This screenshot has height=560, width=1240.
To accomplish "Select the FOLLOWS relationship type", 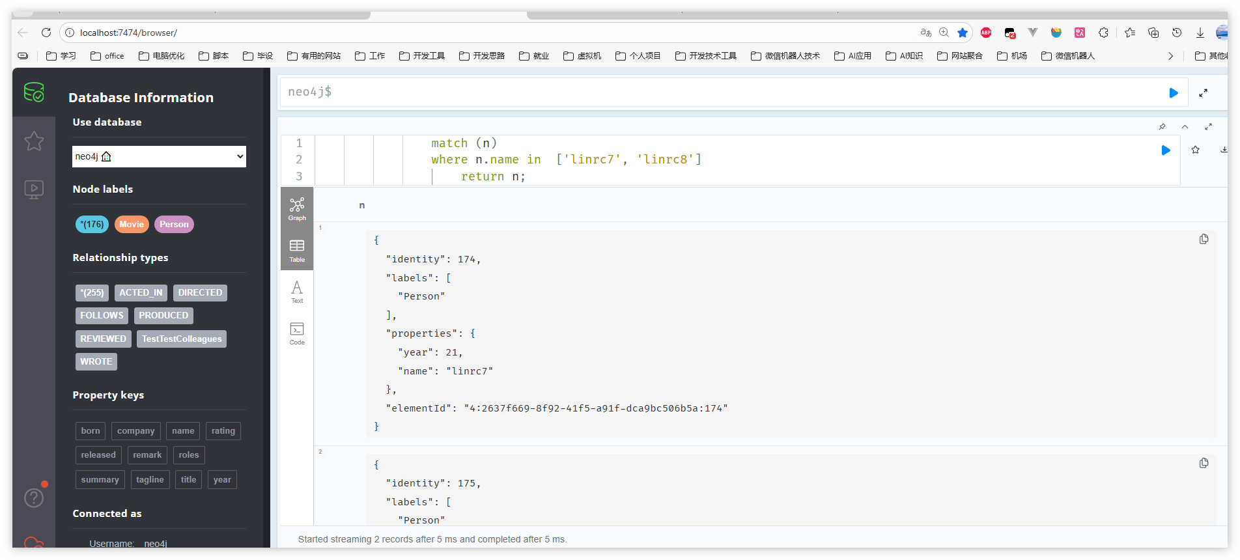I will pos(102,315).
